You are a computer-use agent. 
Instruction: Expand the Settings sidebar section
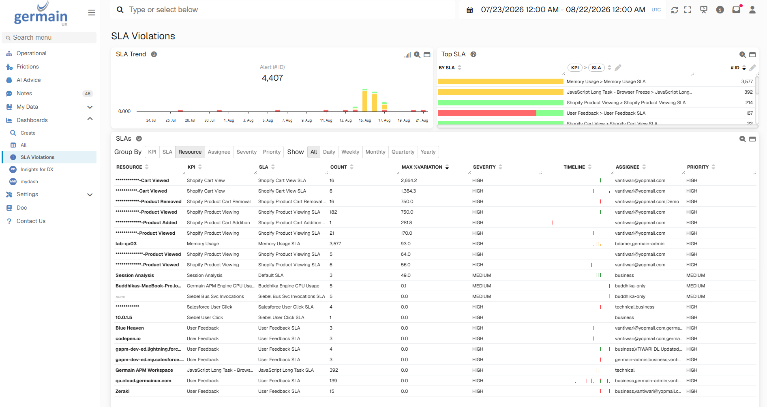tap(90, 195)
